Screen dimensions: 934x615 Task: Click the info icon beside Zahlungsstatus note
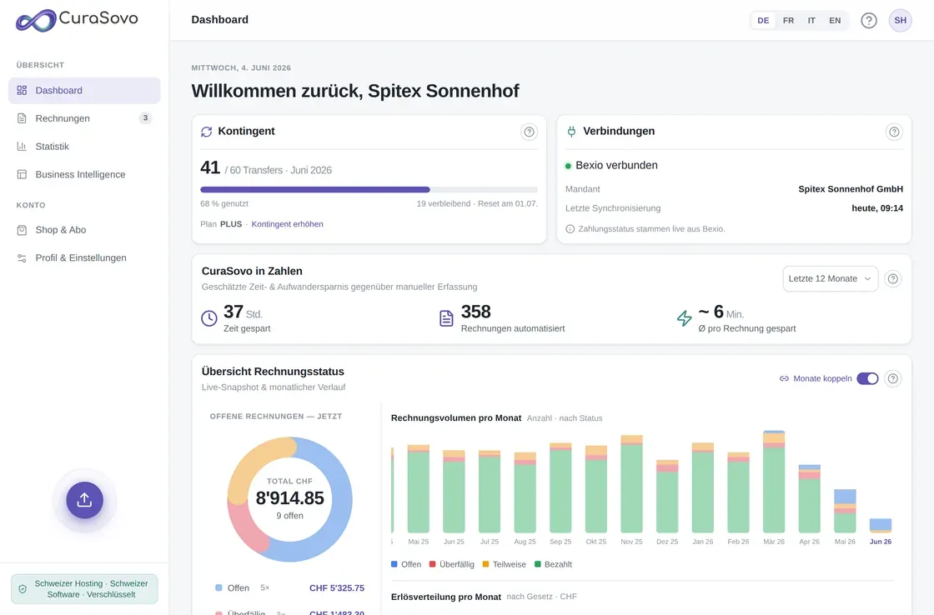570,228
